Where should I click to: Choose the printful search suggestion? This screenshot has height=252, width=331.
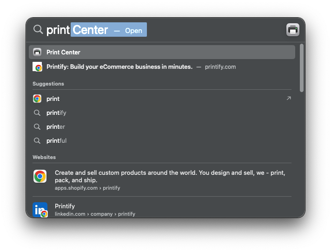[x=57, y=140]
